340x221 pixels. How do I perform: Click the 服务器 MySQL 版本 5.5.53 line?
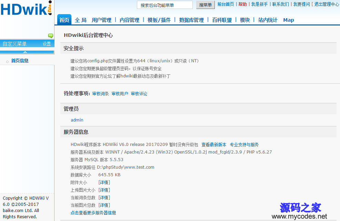[97, 160]
